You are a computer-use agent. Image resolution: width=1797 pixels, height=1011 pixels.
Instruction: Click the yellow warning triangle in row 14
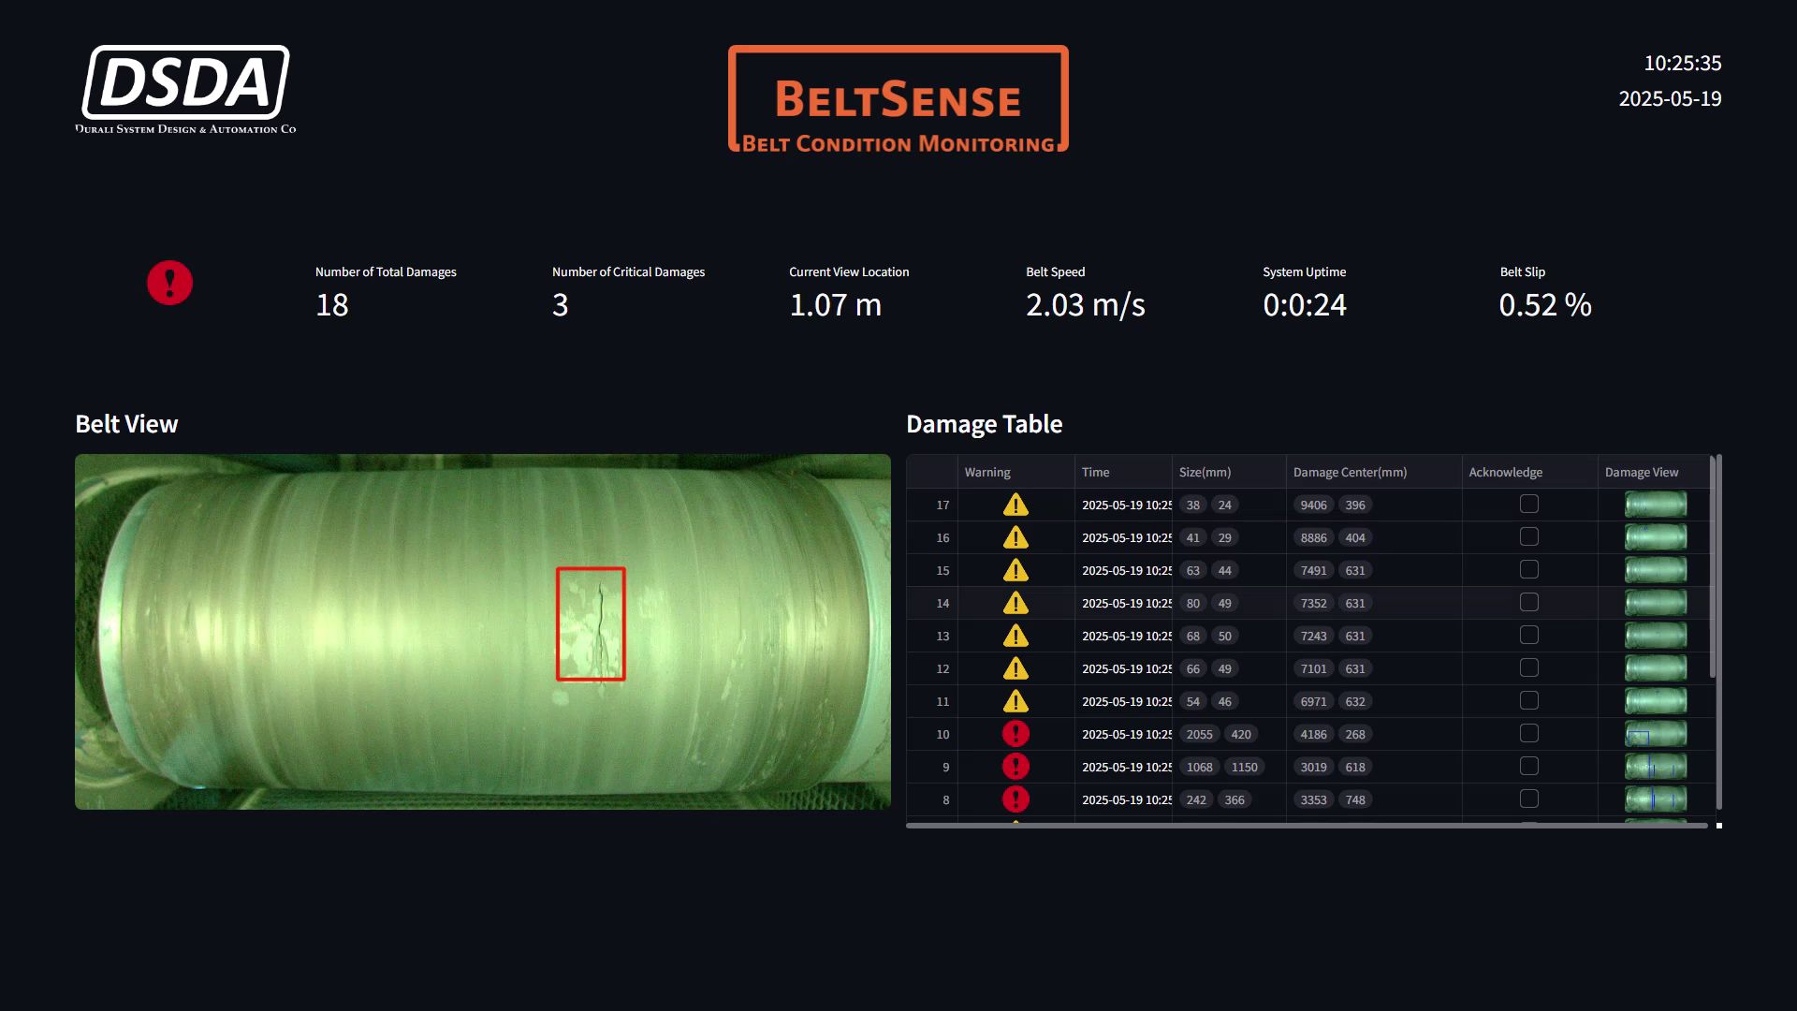pos(1015,604)
